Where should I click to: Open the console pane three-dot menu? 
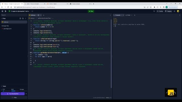[180, 15]
